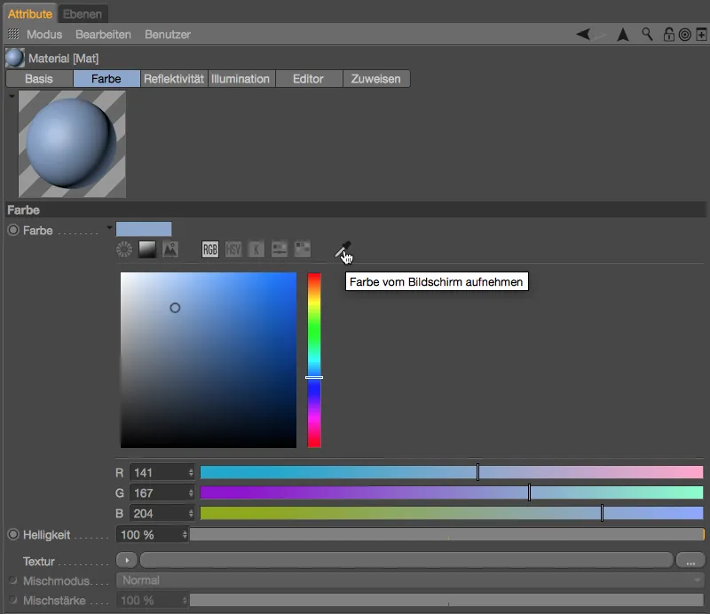Switch to color wheel mode icon
The width and height of the screenshot is (710, 614).
124,249
